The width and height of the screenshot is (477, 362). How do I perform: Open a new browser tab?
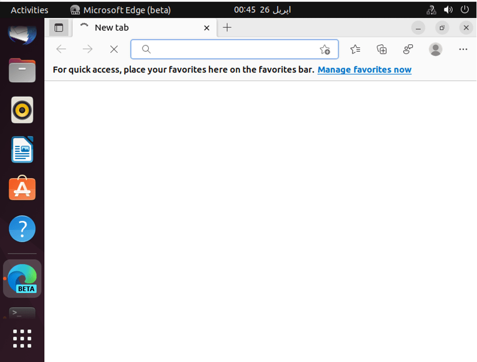227,27
